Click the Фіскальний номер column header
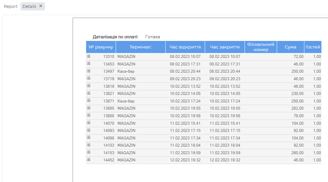The height and width of the screenshot is (182, 328). [261, 47]
